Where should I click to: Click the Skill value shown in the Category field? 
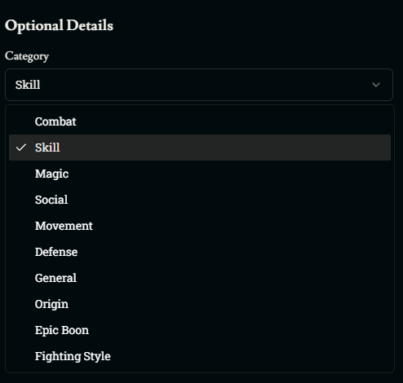coord(28,85)
